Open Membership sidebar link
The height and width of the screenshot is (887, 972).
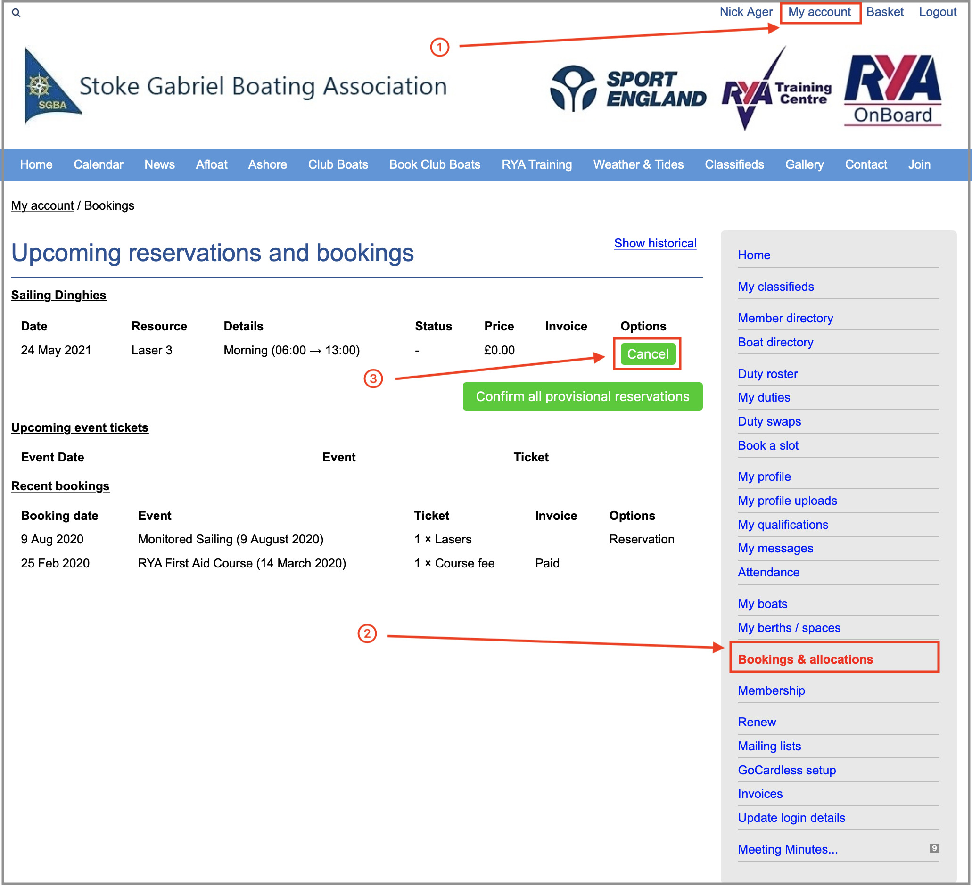click(x=772, y=690)
